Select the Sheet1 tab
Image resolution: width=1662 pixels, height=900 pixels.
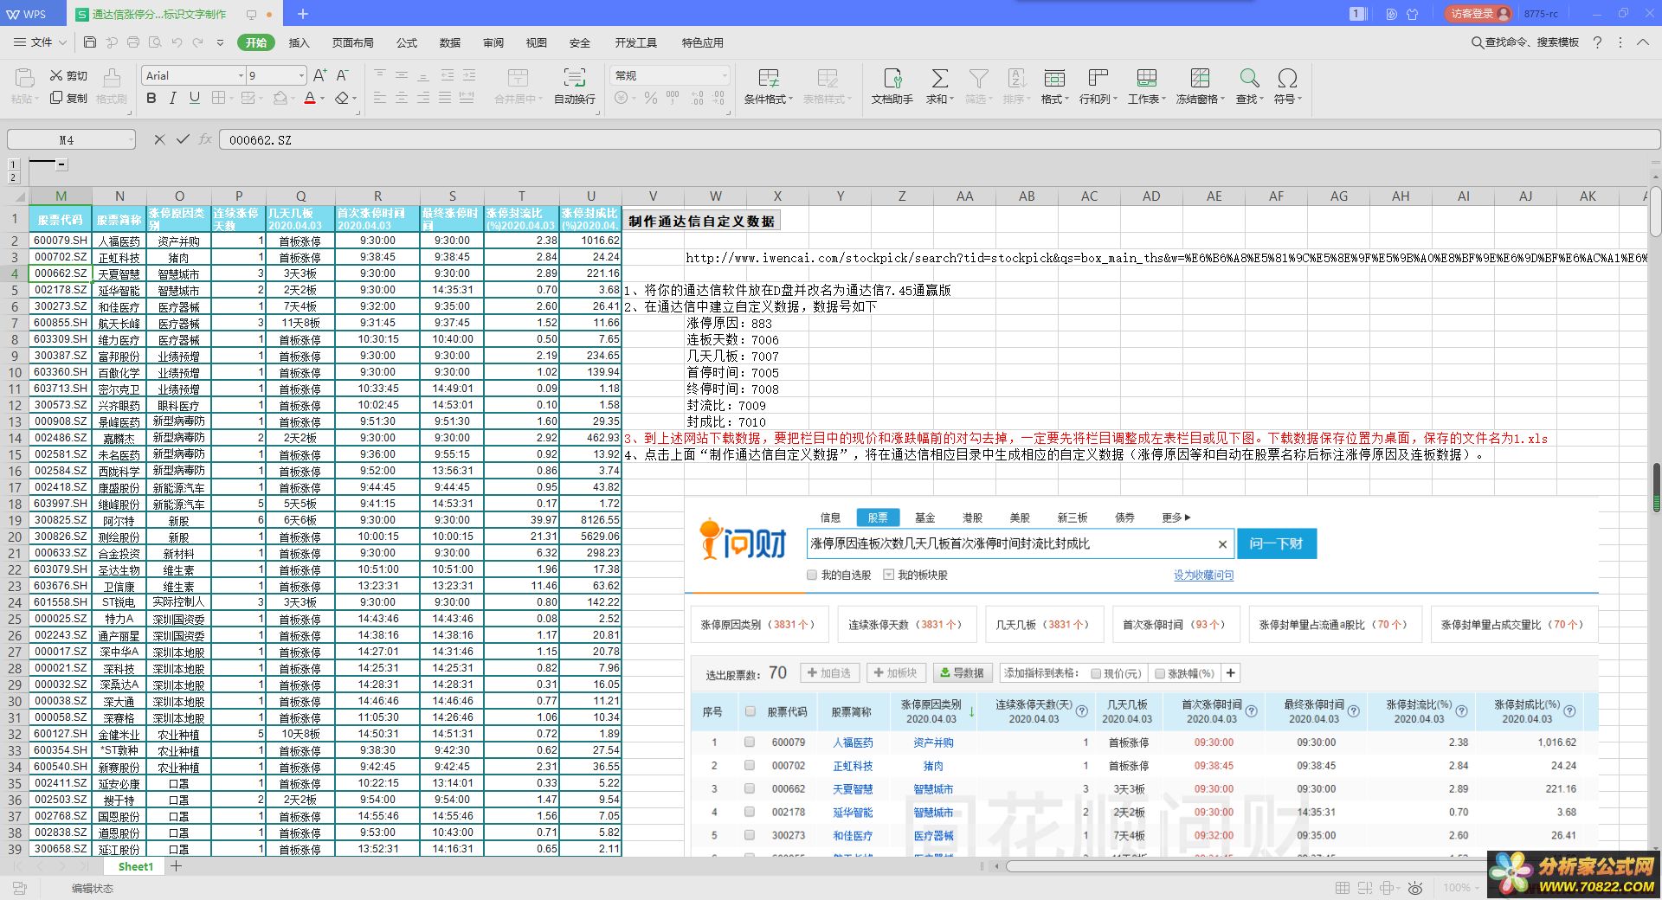[135, 865]
